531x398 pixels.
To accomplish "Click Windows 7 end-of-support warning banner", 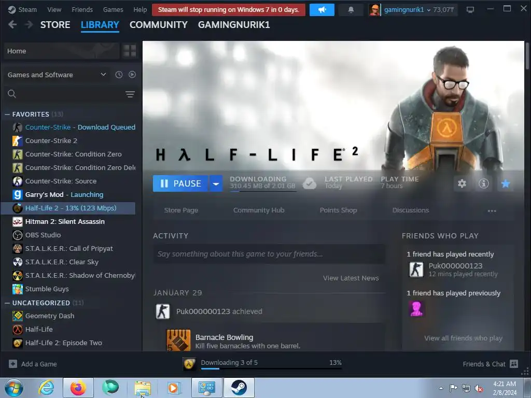I will (x=229, y=10).
